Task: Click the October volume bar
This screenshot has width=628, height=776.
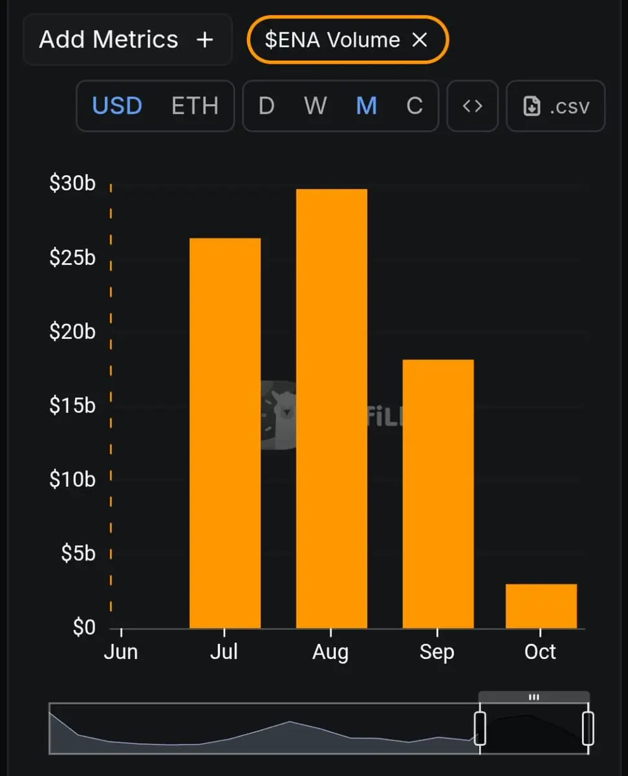Action: pyautogui.click(x=541, y=606)
